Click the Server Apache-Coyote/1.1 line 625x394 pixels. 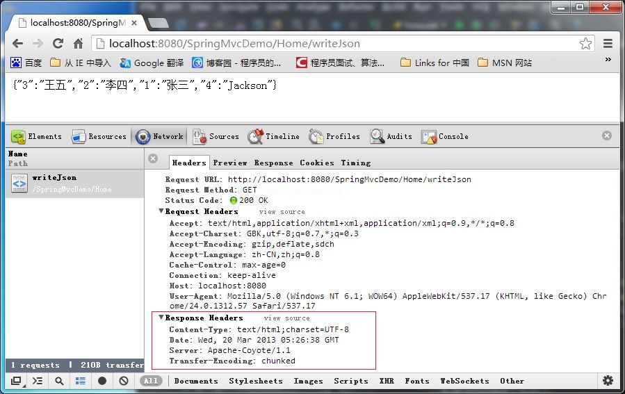point(229,350)
